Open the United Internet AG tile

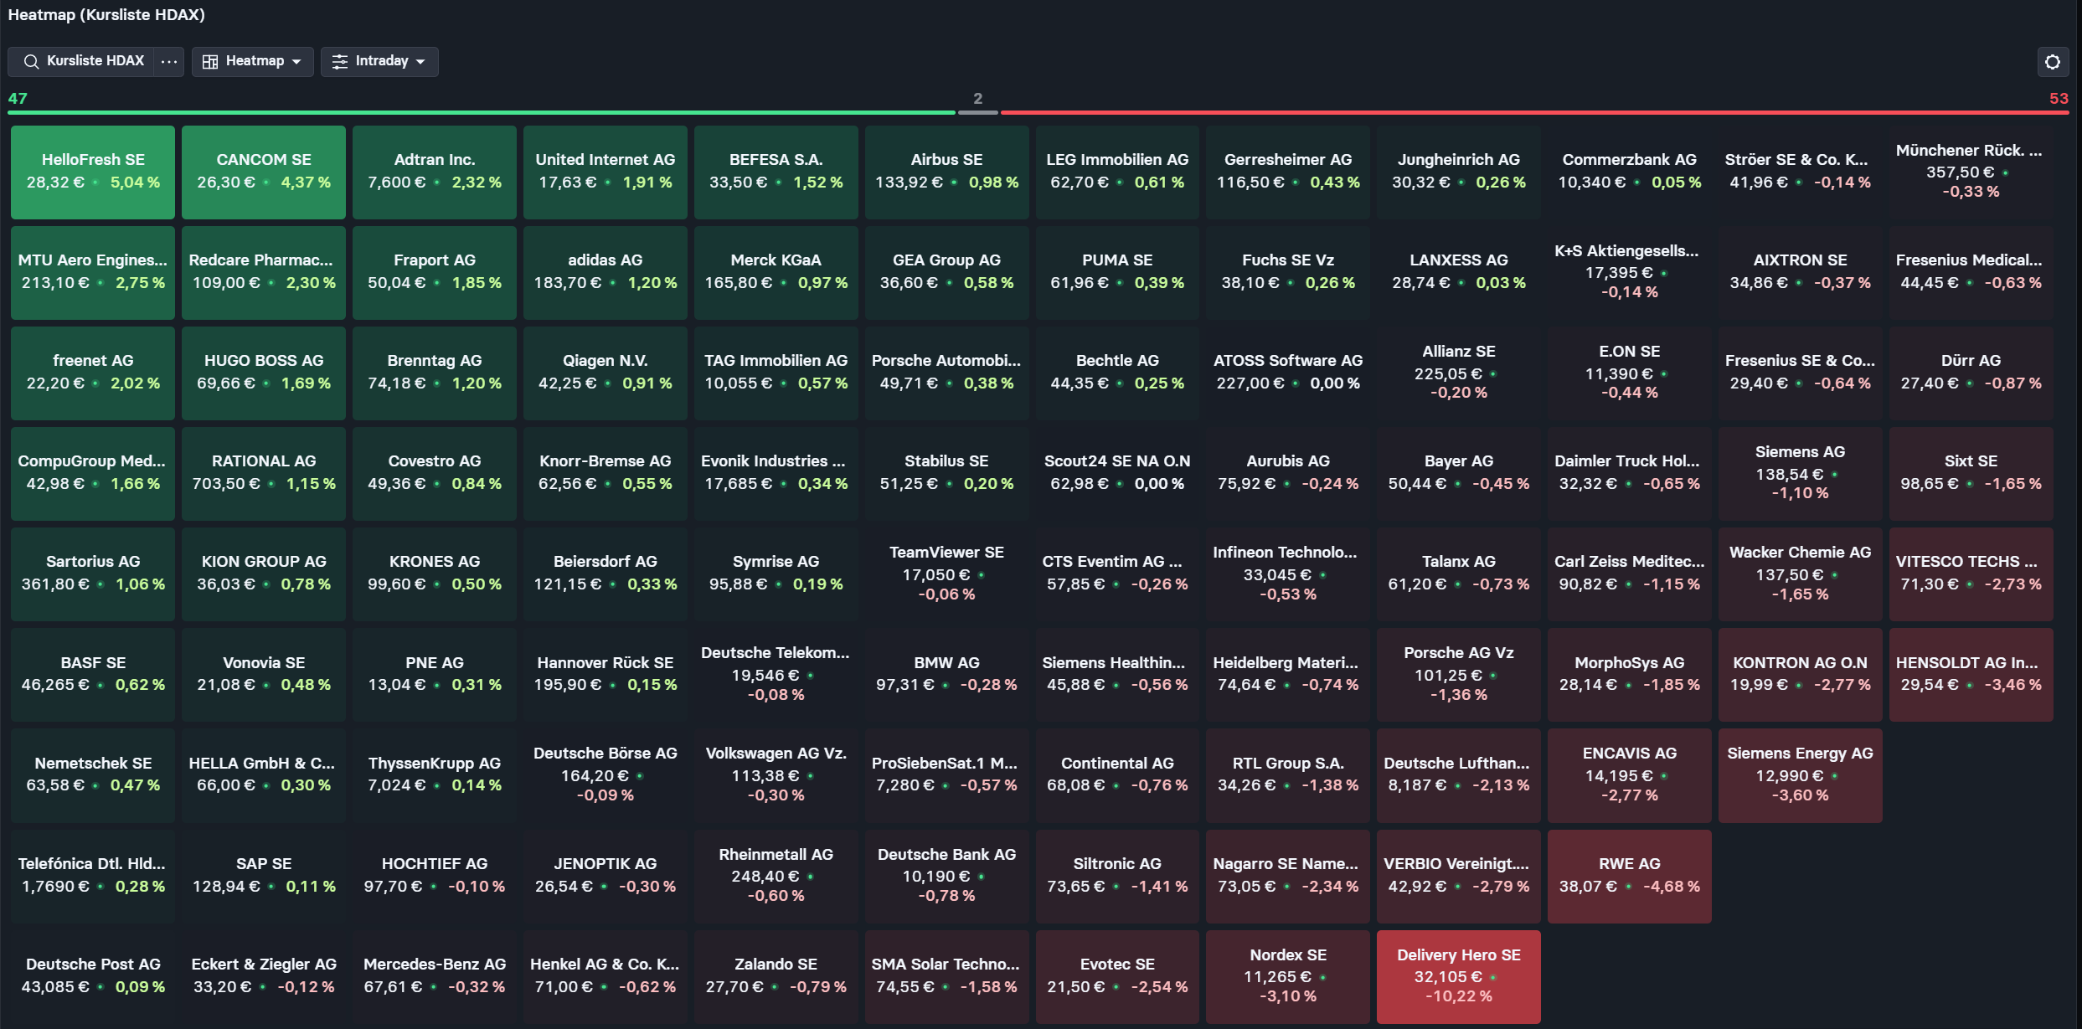coord(606,172)
